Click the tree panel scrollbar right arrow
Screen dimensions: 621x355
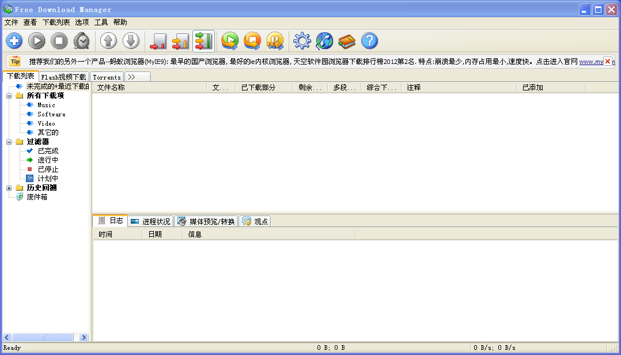tap(84, 337)
